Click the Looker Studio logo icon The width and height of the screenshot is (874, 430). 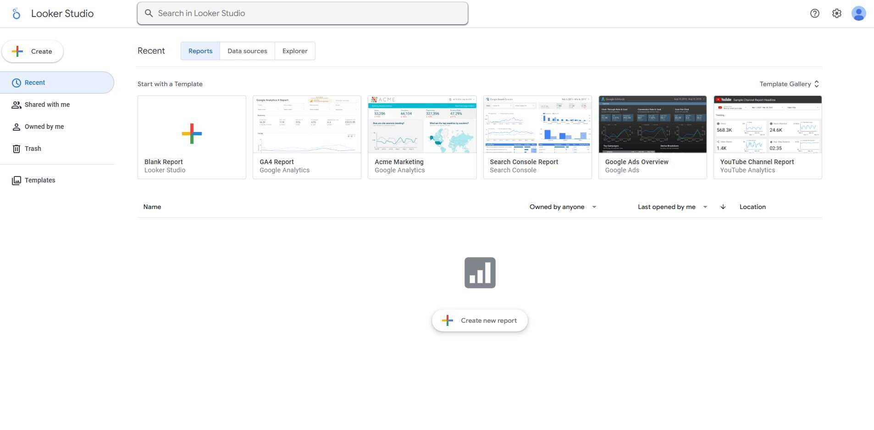pyautogui.click(x=17, y=14)
